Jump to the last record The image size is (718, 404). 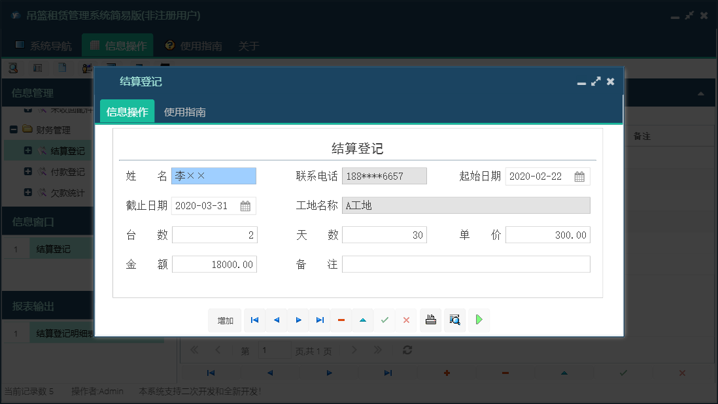click(319, 320)
